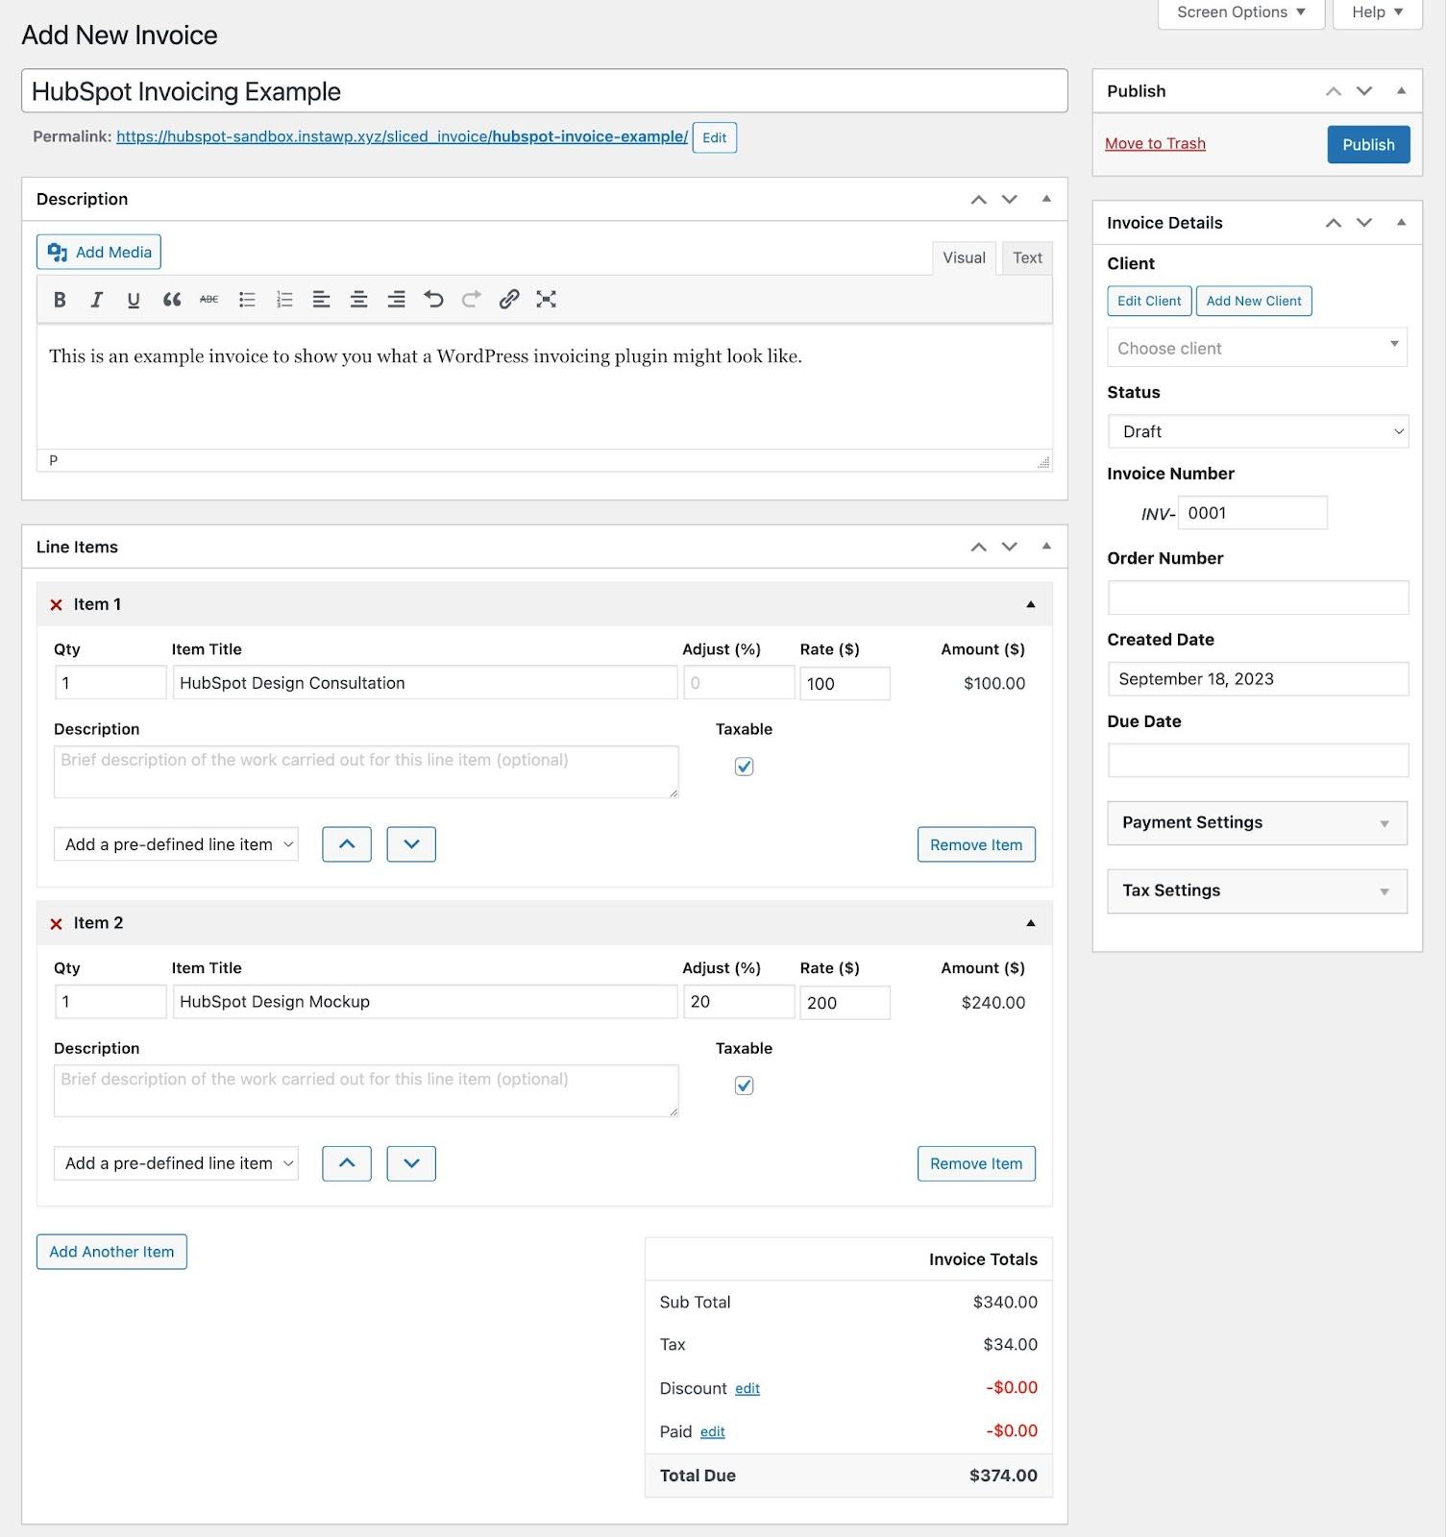Screen dimensions: 1446x1537
Task: Click the Publish button
Action: [x=1368, y=144]
